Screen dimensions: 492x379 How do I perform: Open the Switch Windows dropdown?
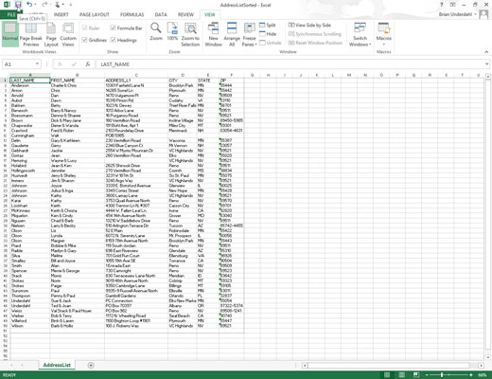pyautogui.click(x=360, y=34)
